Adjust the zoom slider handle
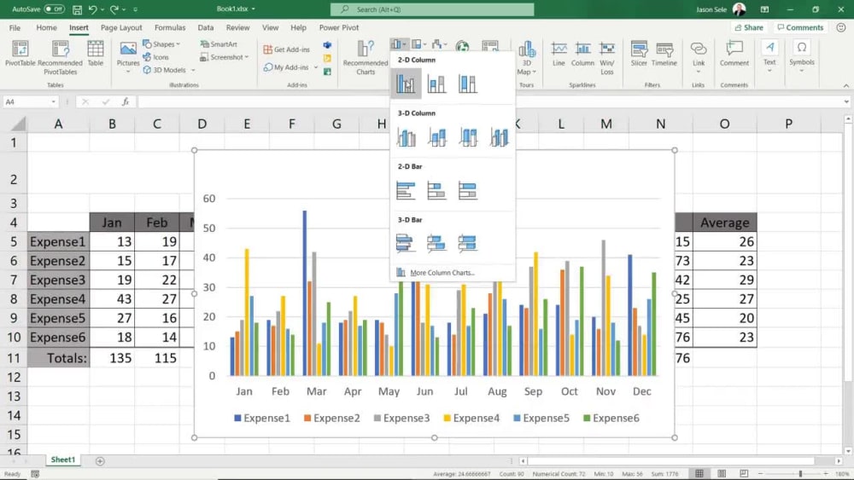Viewport: 854px width, 480px height. click(x=800, y=474)
